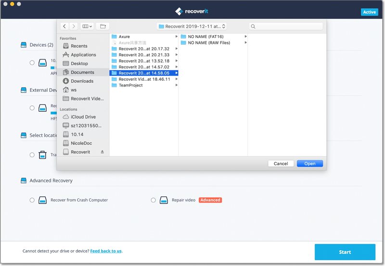Click the Downloads arrow icon
The image size is (385, 266).
65,81
